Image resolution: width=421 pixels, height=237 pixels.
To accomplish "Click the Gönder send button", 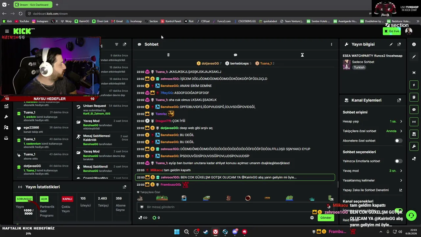I will [326, 218].
